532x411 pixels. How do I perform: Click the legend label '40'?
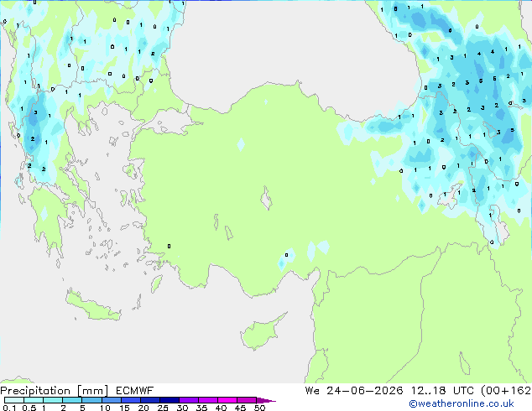point(221,408)
